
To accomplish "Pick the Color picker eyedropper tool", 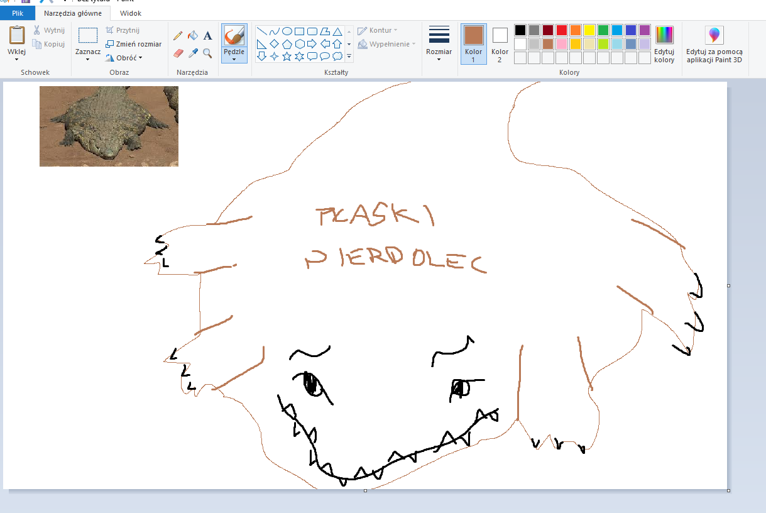I will coord(193,53).
